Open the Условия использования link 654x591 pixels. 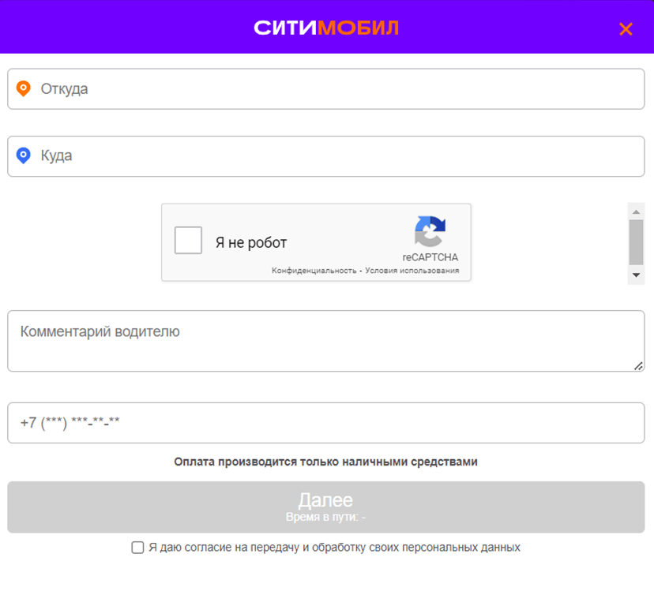coord(412,271)
